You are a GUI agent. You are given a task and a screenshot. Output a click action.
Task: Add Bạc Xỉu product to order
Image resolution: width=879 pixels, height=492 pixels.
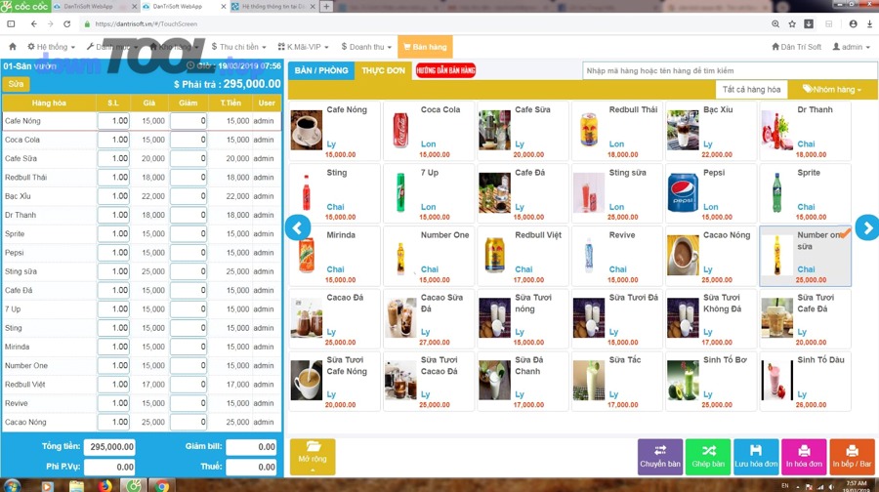pos(712,131)
